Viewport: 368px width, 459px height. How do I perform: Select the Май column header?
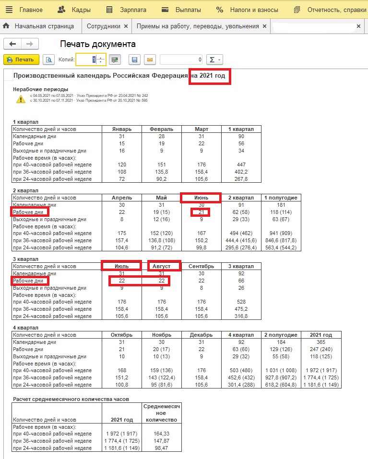point(162,198)
